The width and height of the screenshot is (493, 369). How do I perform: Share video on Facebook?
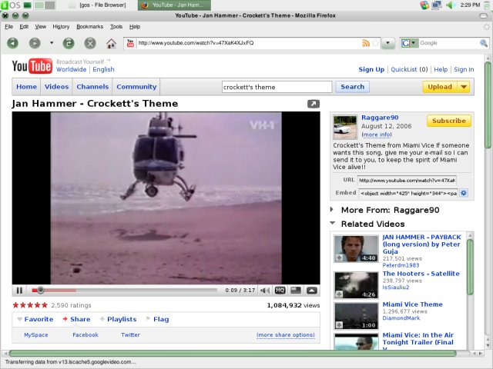86,335
